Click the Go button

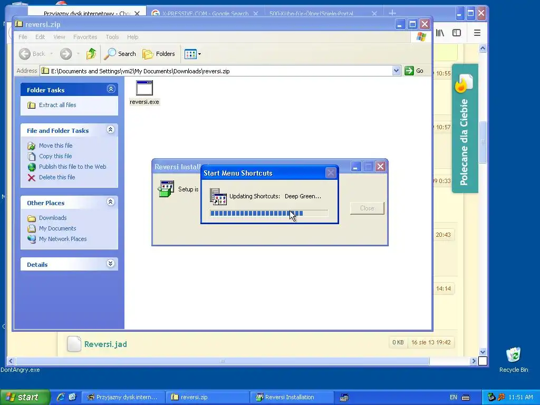pyautogui.click(x=414, y=71)
